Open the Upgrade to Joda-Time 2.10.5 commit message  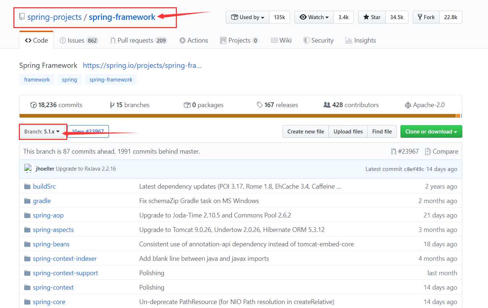(215, 215)
